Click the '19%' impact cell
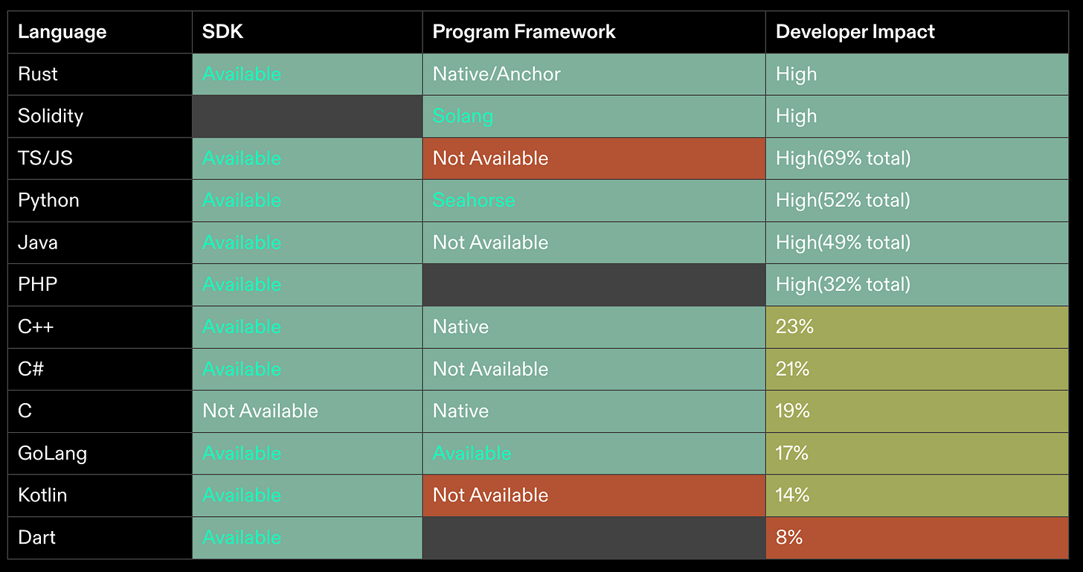 [917, 411]
